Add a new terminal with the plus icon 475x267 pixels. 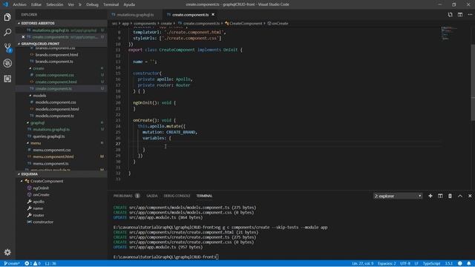click(430, 196)
